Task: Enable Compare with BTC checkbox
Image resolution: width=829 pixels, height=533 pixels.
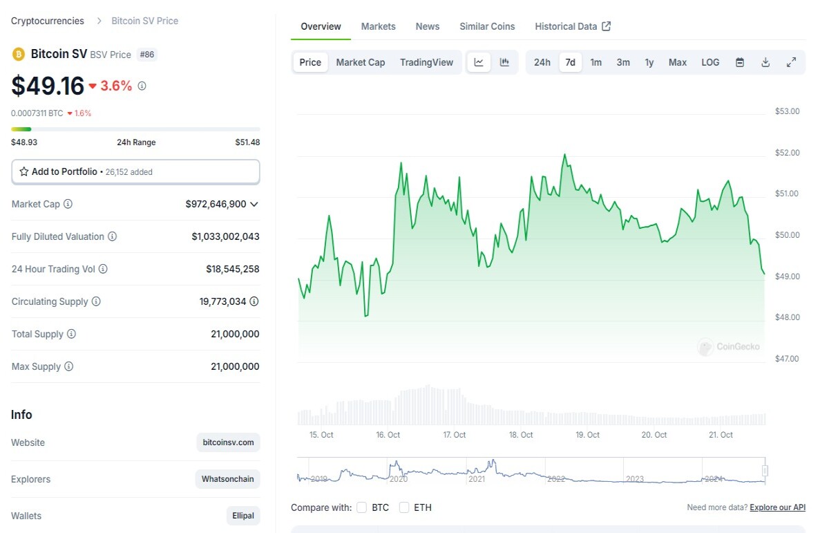Action: 362,507
